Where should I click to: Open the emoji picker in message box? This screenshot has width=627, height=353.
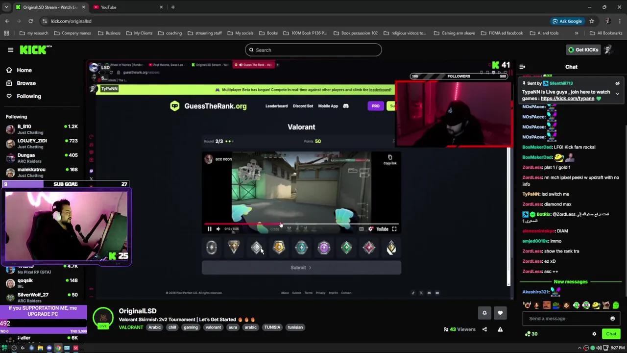tap(612, 319)
